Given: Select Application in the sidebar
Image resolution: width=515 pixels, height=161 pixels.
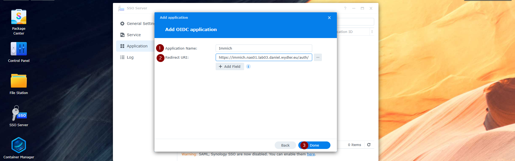Looking at the screenshot, I should coord(137,46).
